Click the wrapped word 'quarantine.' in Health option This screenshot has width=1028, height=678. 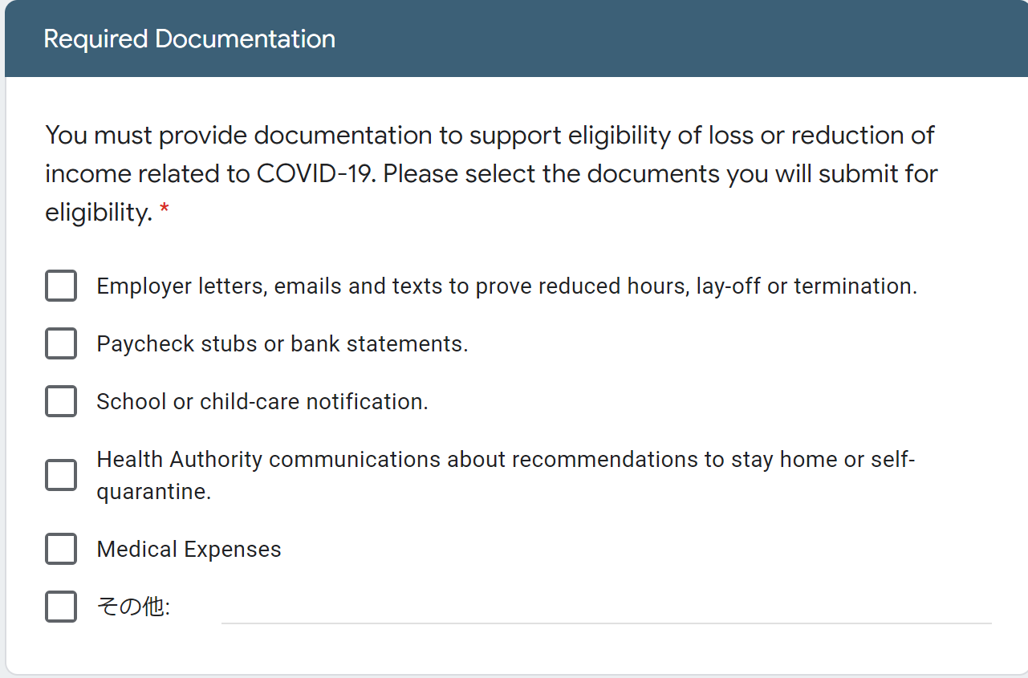[x=154, y=492]
